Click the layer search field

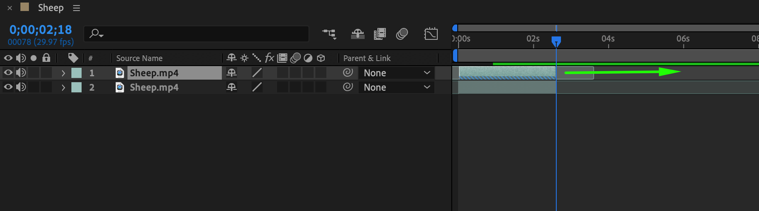point(200,34)
